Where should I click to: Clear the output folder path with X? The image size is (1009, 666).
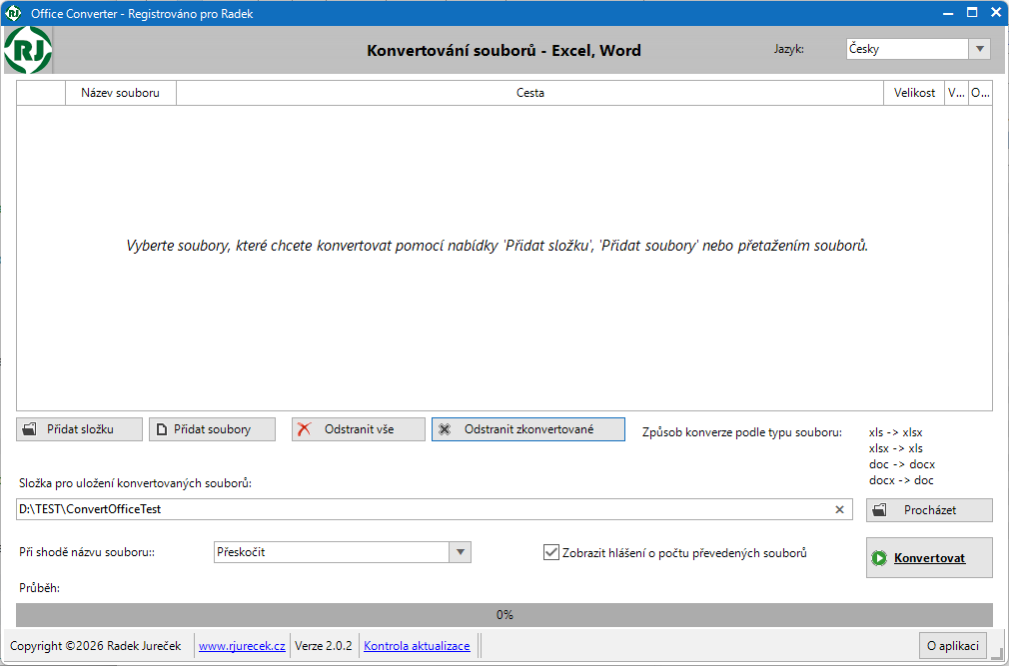click(839, 509)
